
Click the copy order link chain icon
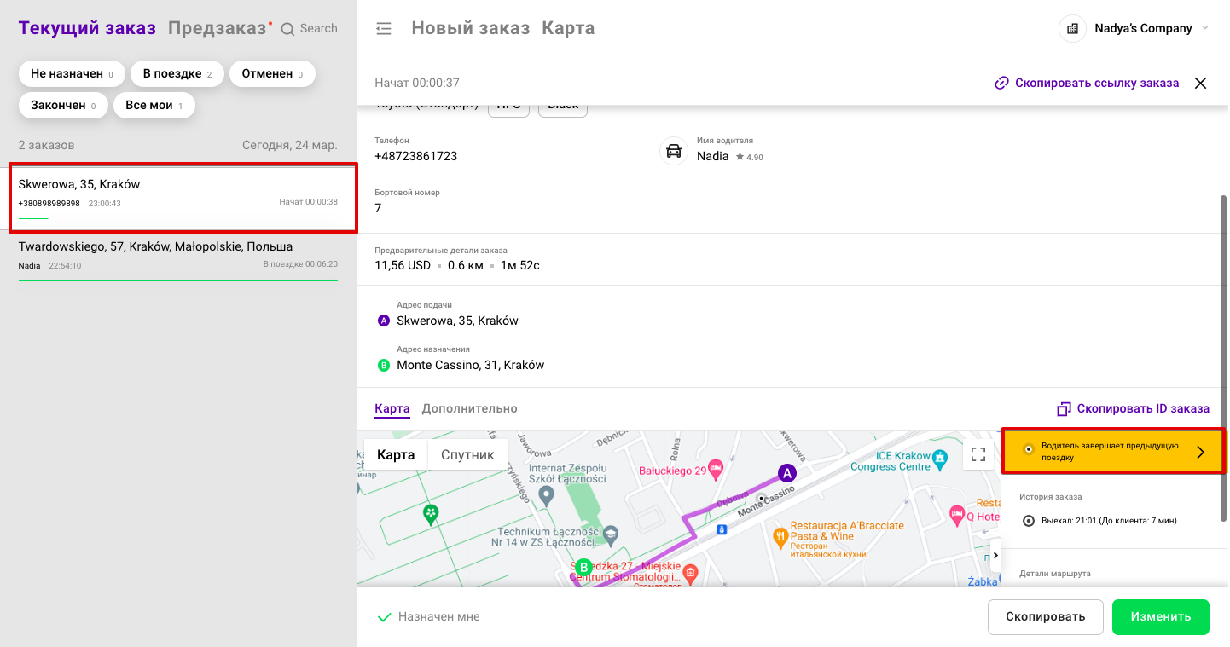click(x=1001, y=84)
